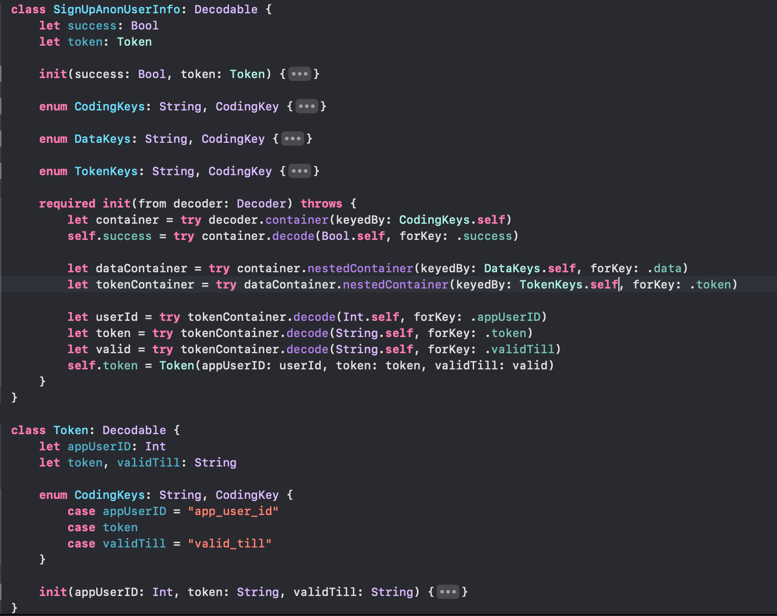Click 'nestedContainer' on the dataContainer line

click(360, 268)
